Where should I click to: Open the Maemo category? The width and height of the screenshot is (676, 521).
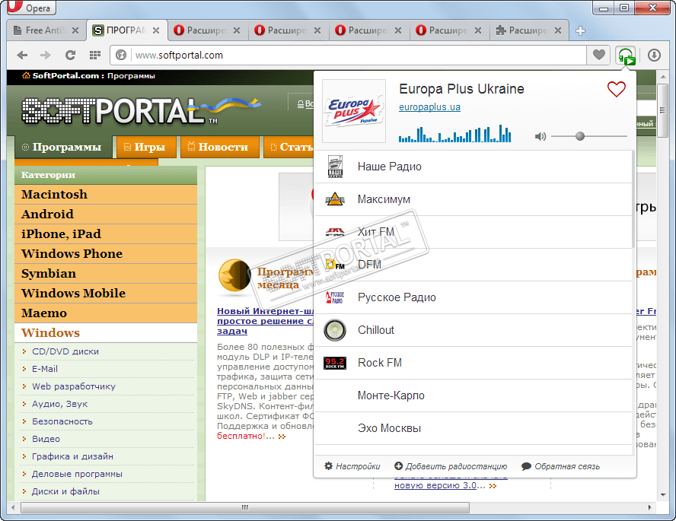106,313
